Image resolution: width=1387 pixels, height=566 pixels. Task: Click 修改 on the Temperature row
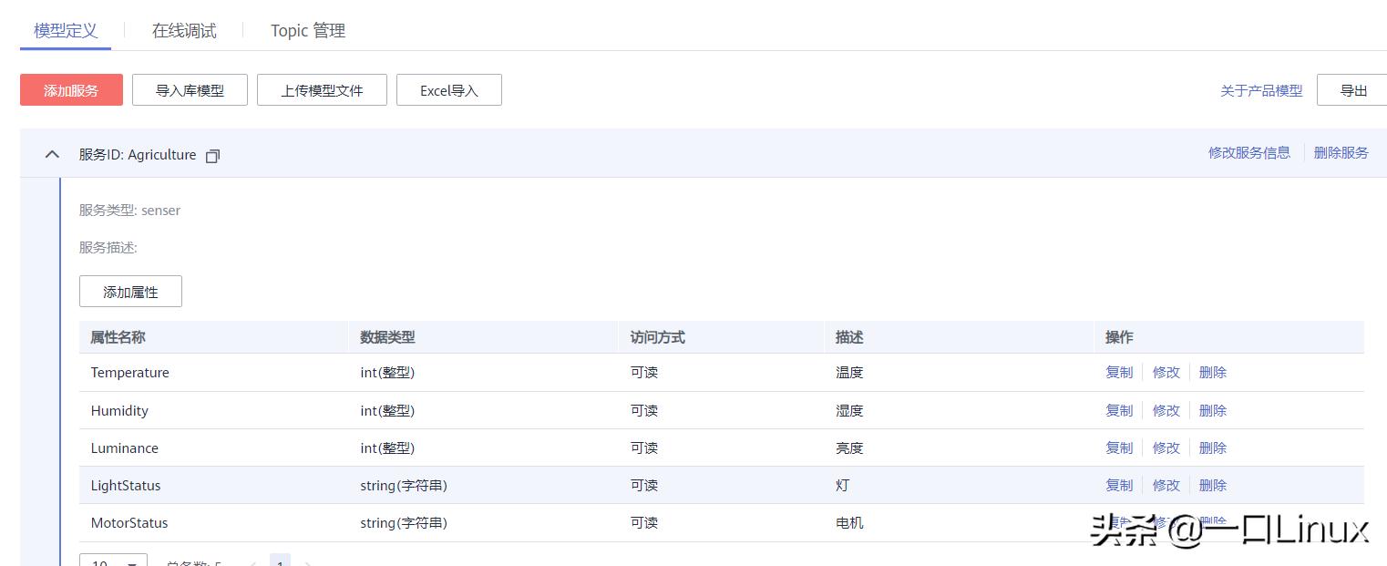pos(1166,372)
